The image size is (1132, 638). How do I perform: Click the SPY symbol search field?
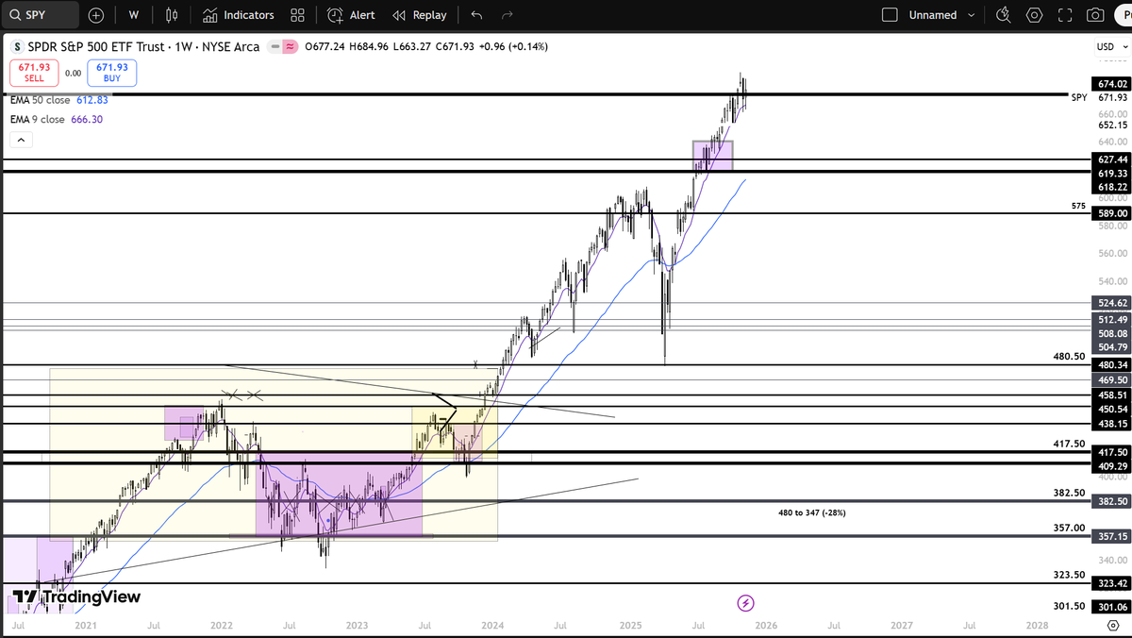point(38,15)
